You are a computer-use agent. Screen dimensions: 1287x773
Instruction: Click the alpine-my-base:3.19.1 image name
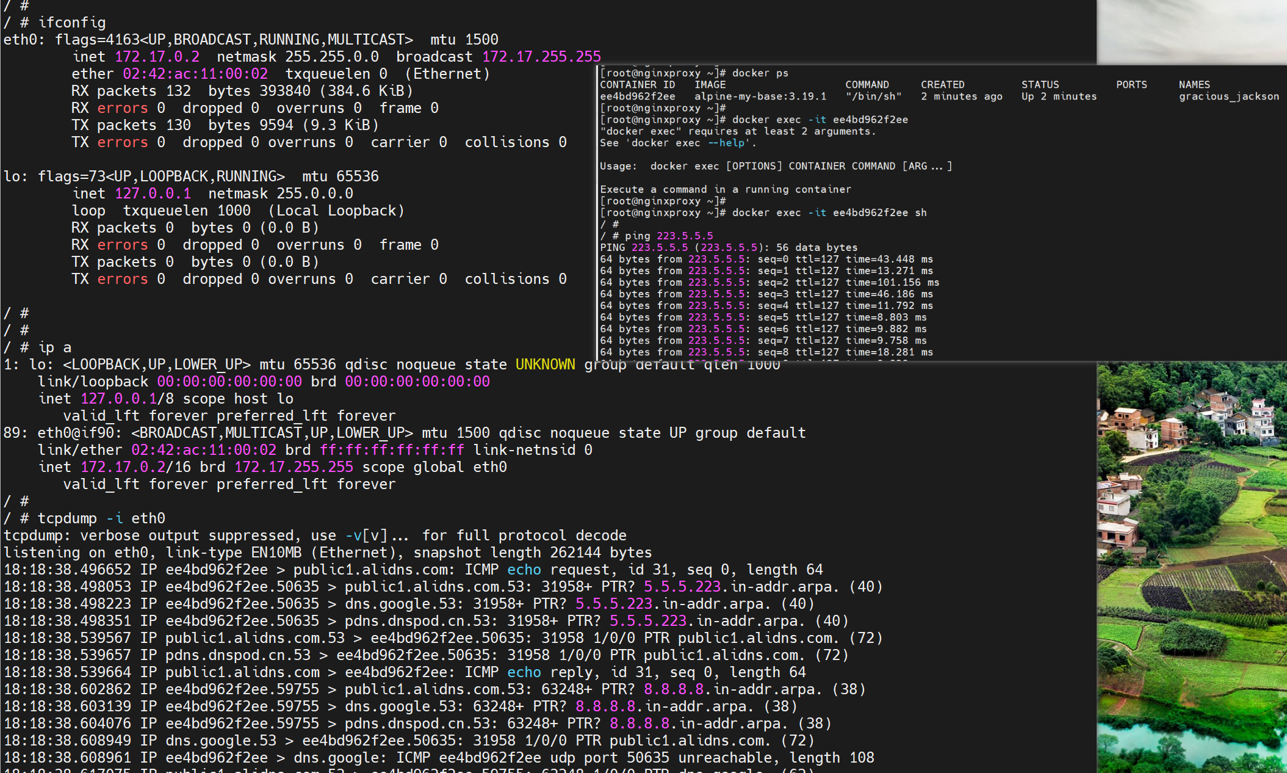point(760,96)
